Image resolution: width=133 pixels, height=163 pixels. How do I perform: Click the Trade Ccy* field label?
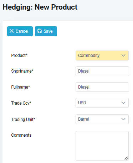coord(21,103)
